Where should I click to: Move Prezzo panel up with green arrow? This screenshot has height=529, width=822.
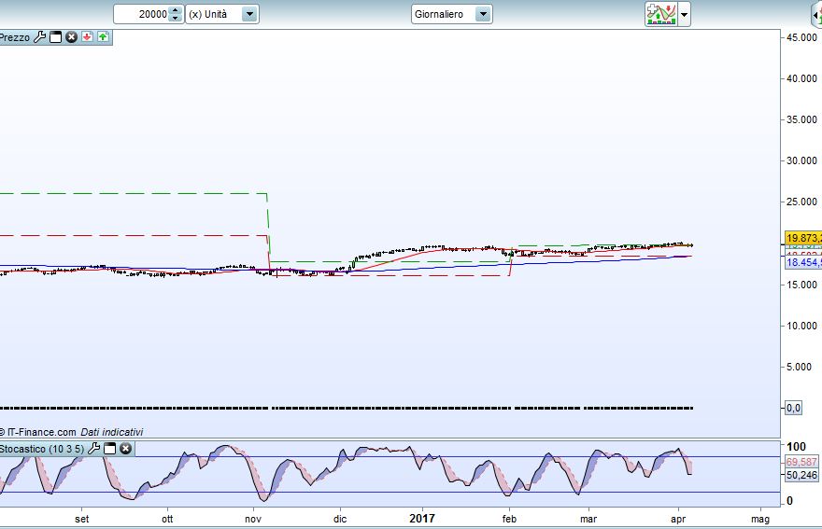coord(103,37)
